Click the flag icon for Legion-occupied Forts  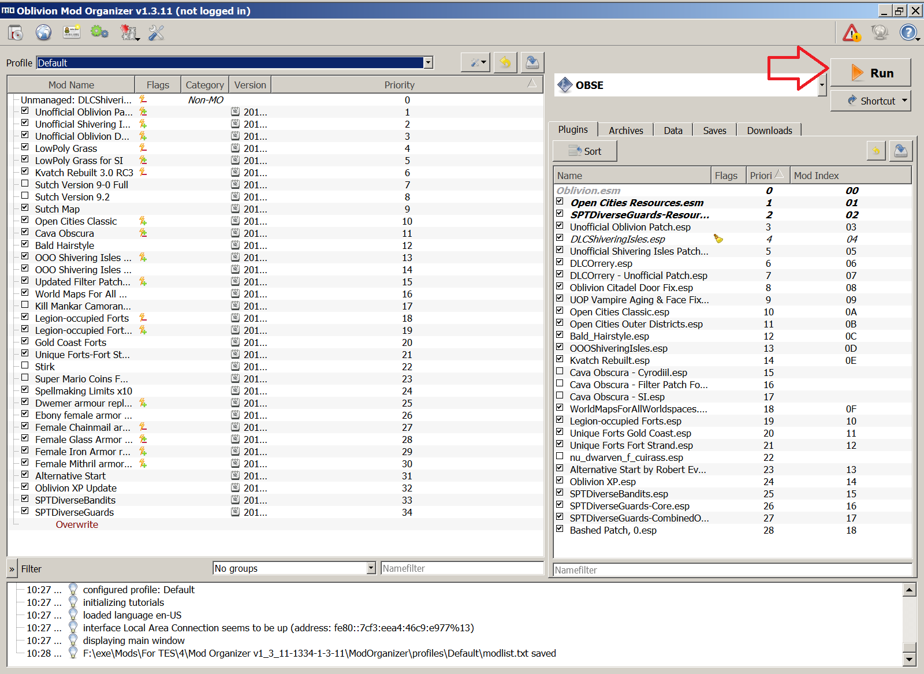point(143,318)
